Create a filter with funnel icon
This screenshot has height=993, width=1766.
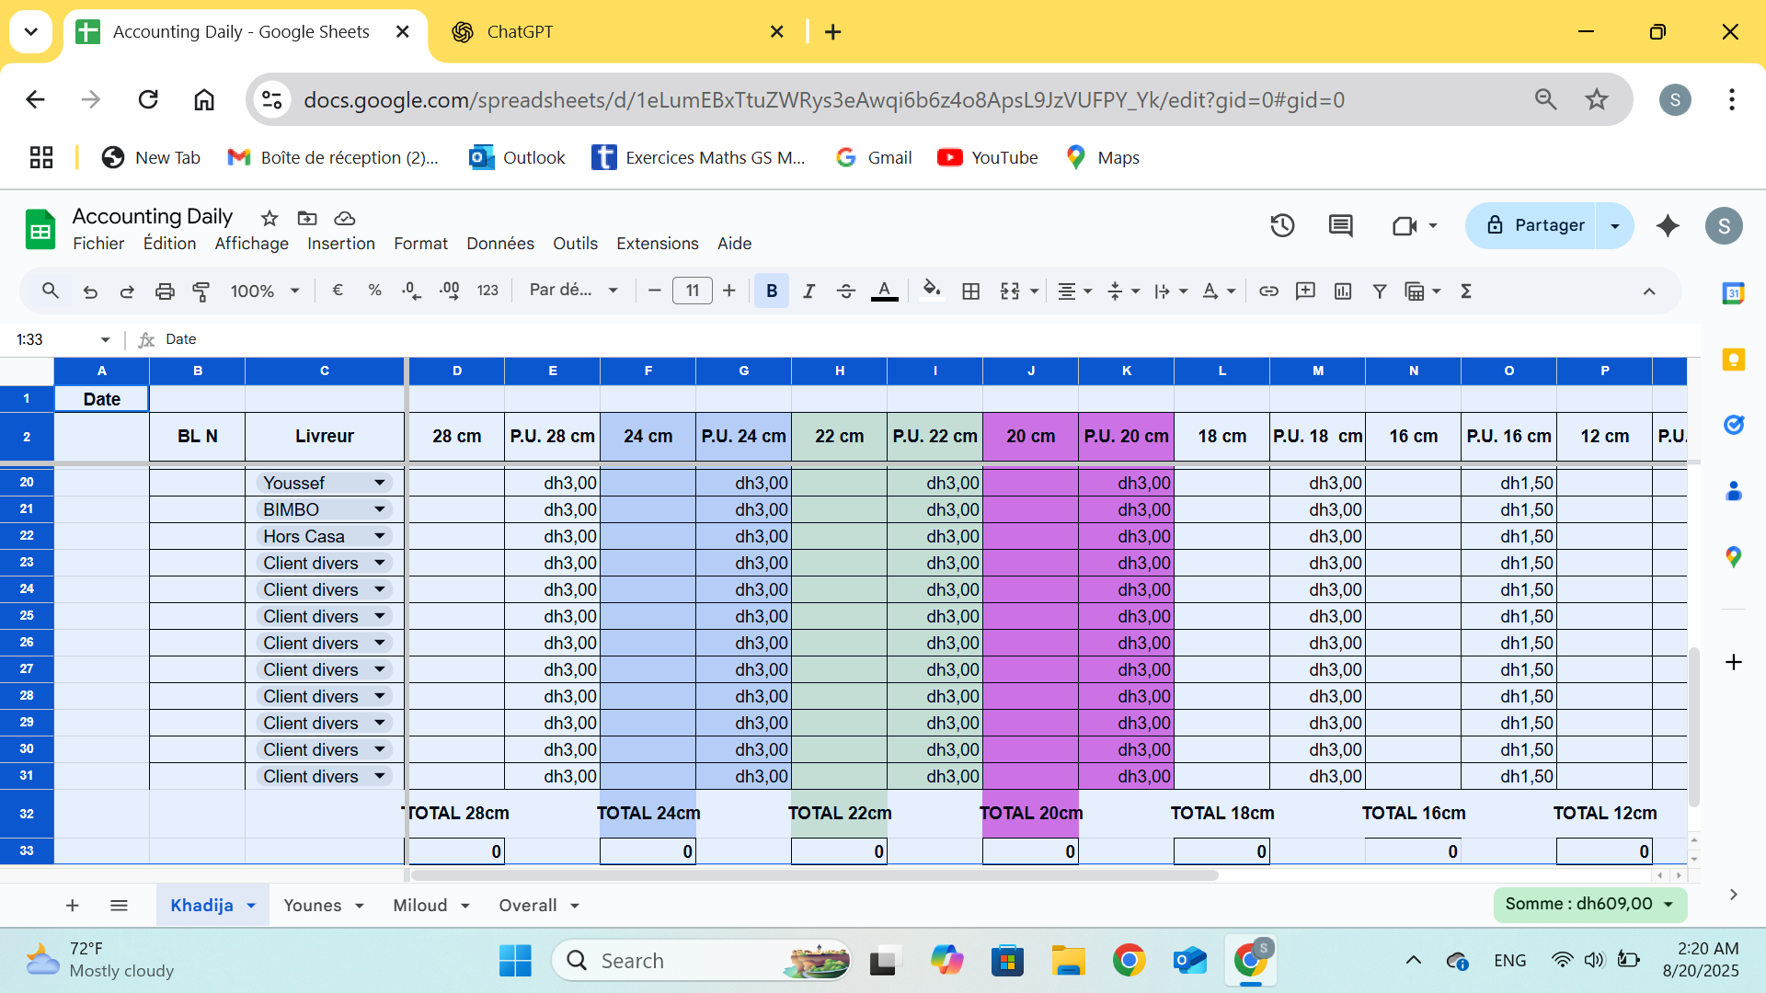point(1380,291)
